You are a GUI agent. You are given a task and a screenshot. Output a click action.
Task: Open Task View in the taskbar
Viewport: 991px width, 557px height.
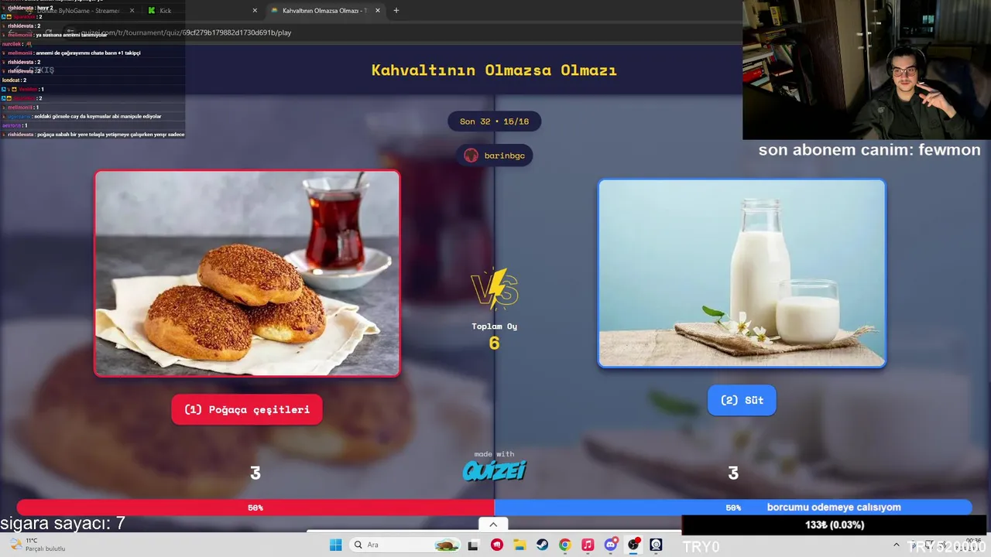[474, 545]
